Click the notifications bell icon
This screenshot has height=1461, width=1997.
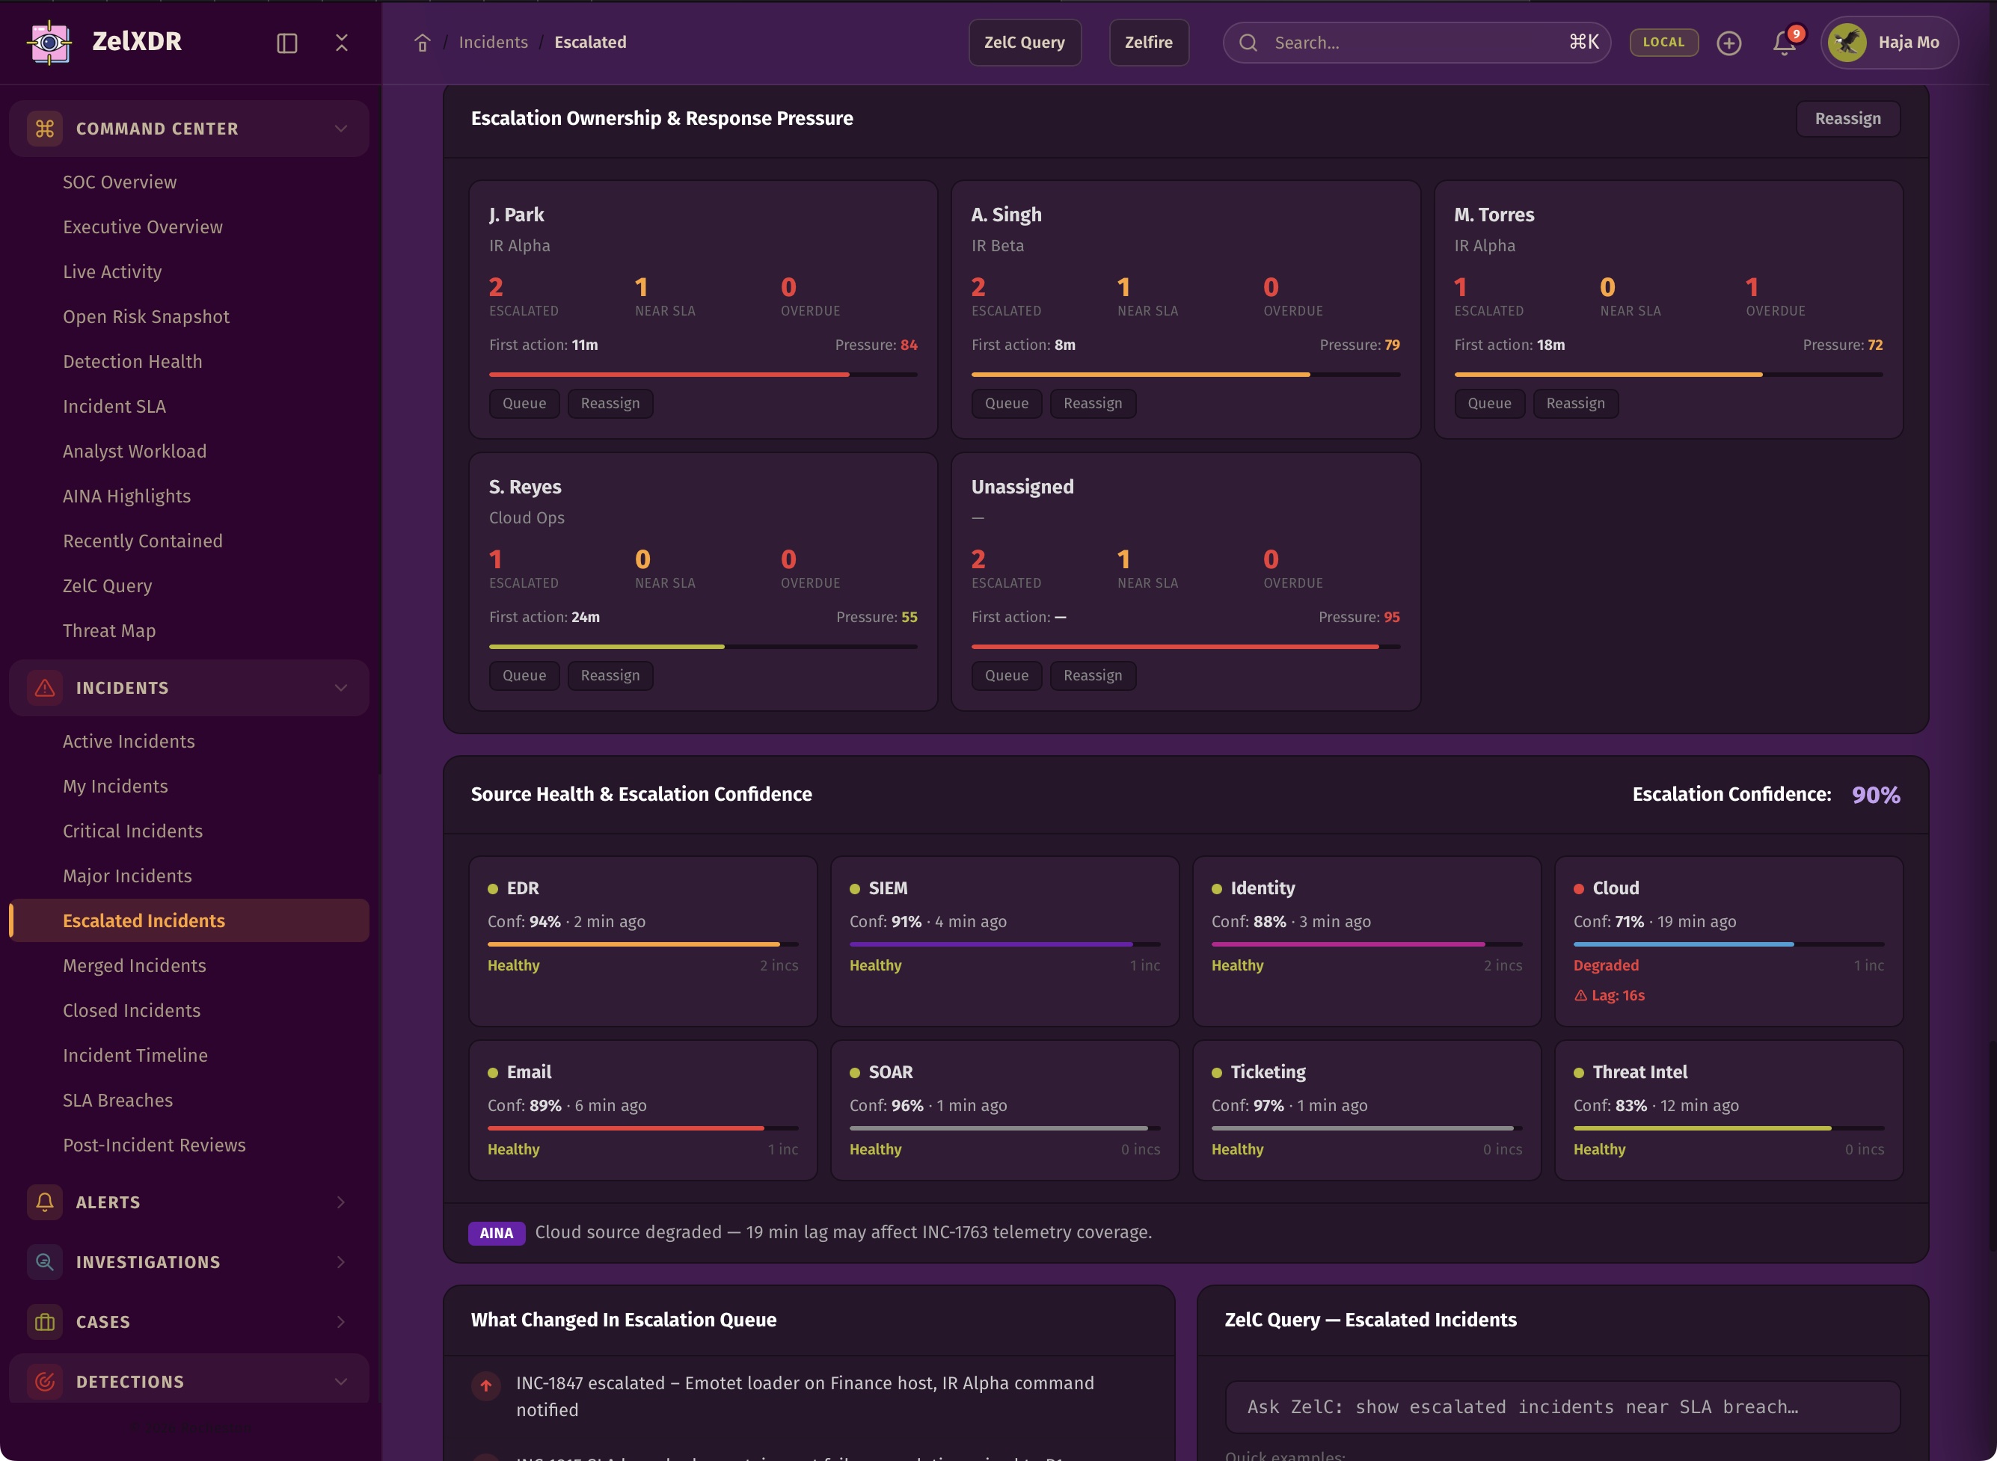pos(1783,43)
